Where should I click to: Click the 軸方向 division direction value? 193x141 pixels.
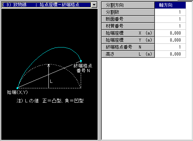[x=170, y=5]
